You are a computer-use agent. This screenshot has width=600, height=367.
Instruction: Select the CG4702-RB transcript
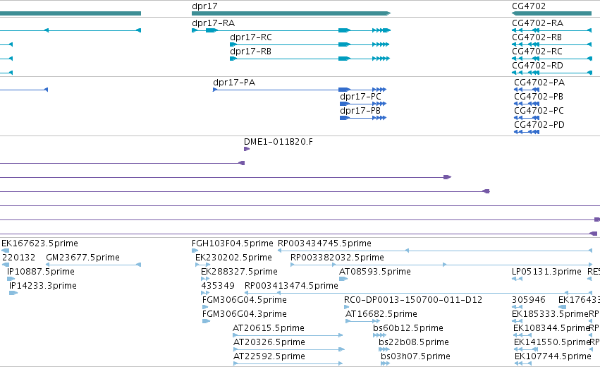click(552, 44)
